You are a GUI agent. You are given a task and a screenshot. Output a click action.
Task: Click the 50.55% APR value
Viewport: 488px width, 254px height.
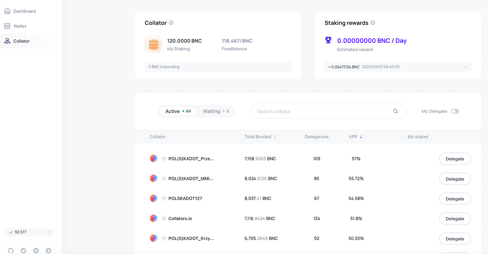coord(356,238)
